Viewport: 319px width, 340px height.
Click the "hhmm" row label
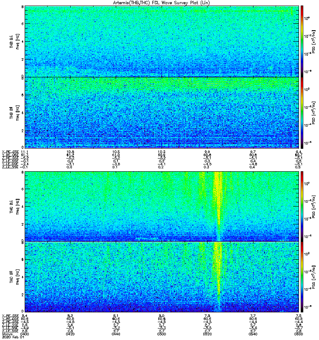(7, 334)
